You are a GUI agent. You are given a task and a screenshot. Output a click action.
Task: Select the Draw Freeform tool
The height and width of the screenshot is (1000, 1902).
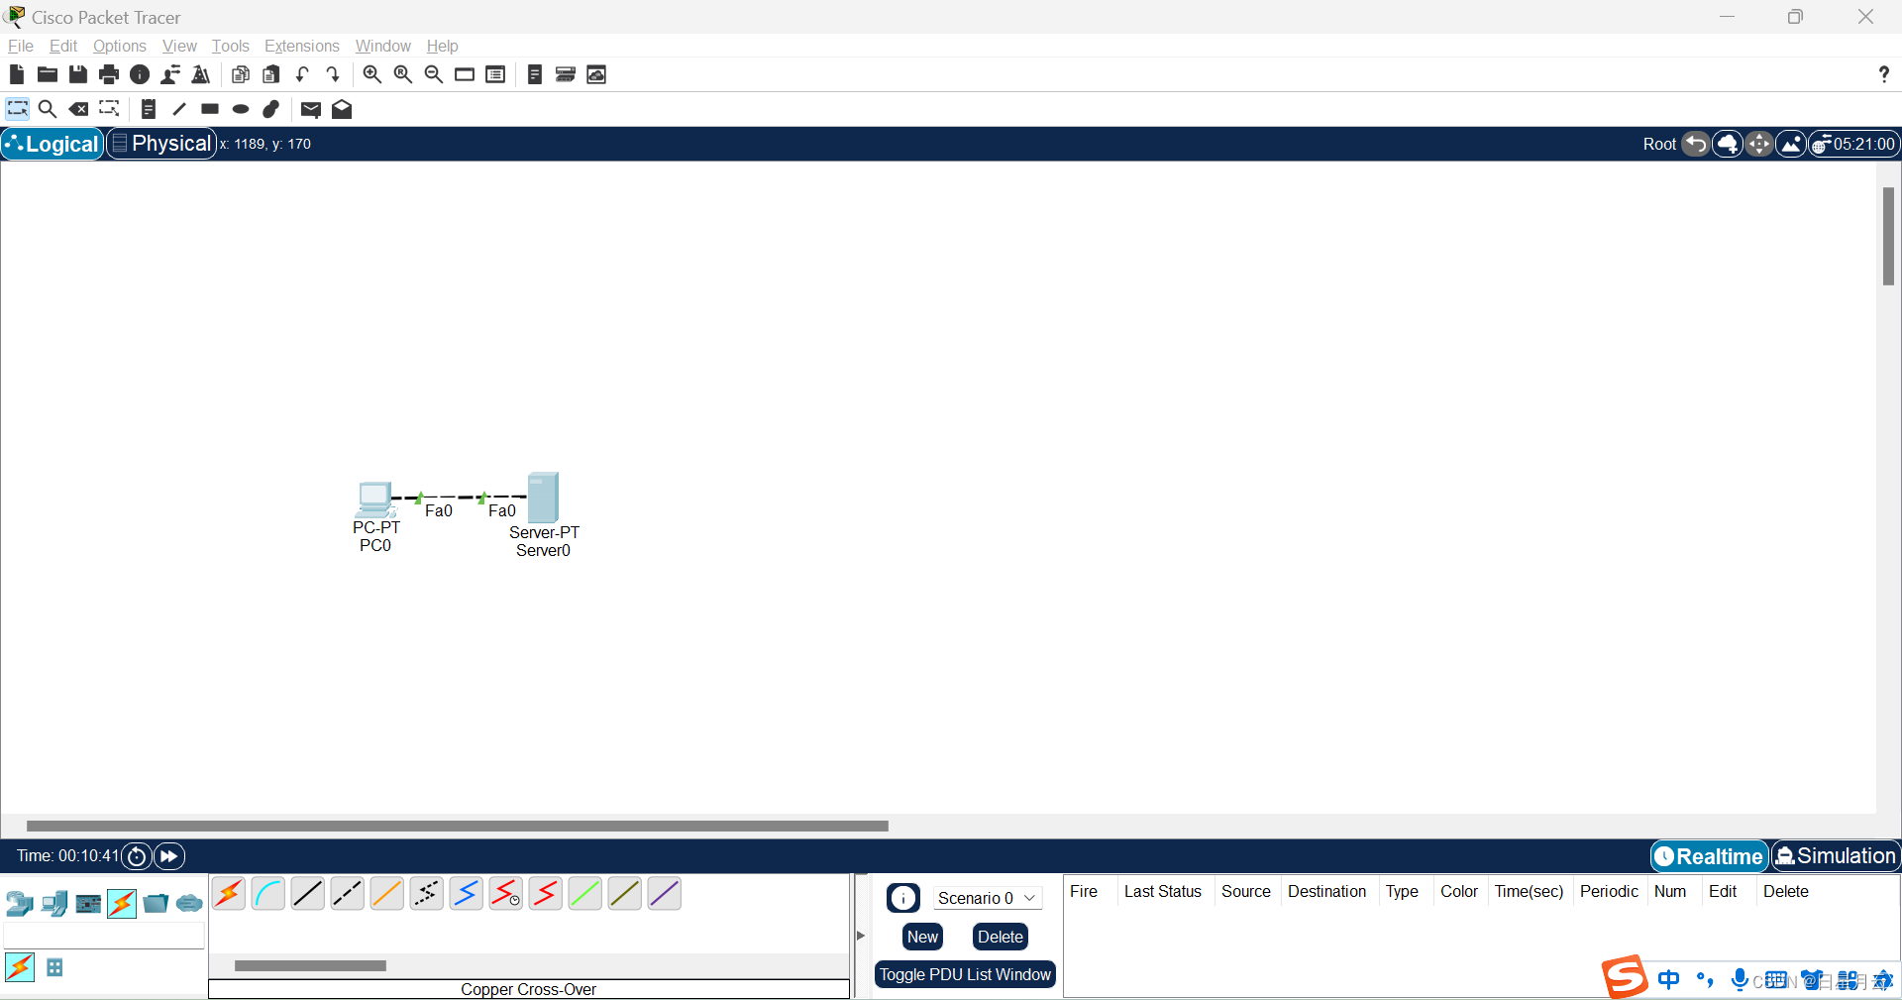(x=271, y=109)
